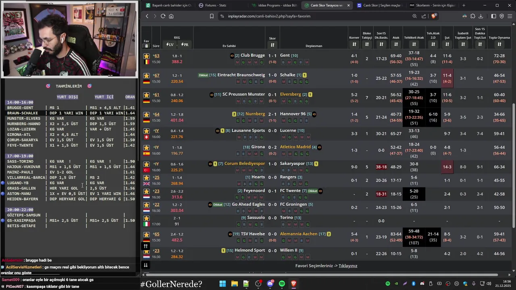Open browser hamburger menu

[x=510, y=16]
